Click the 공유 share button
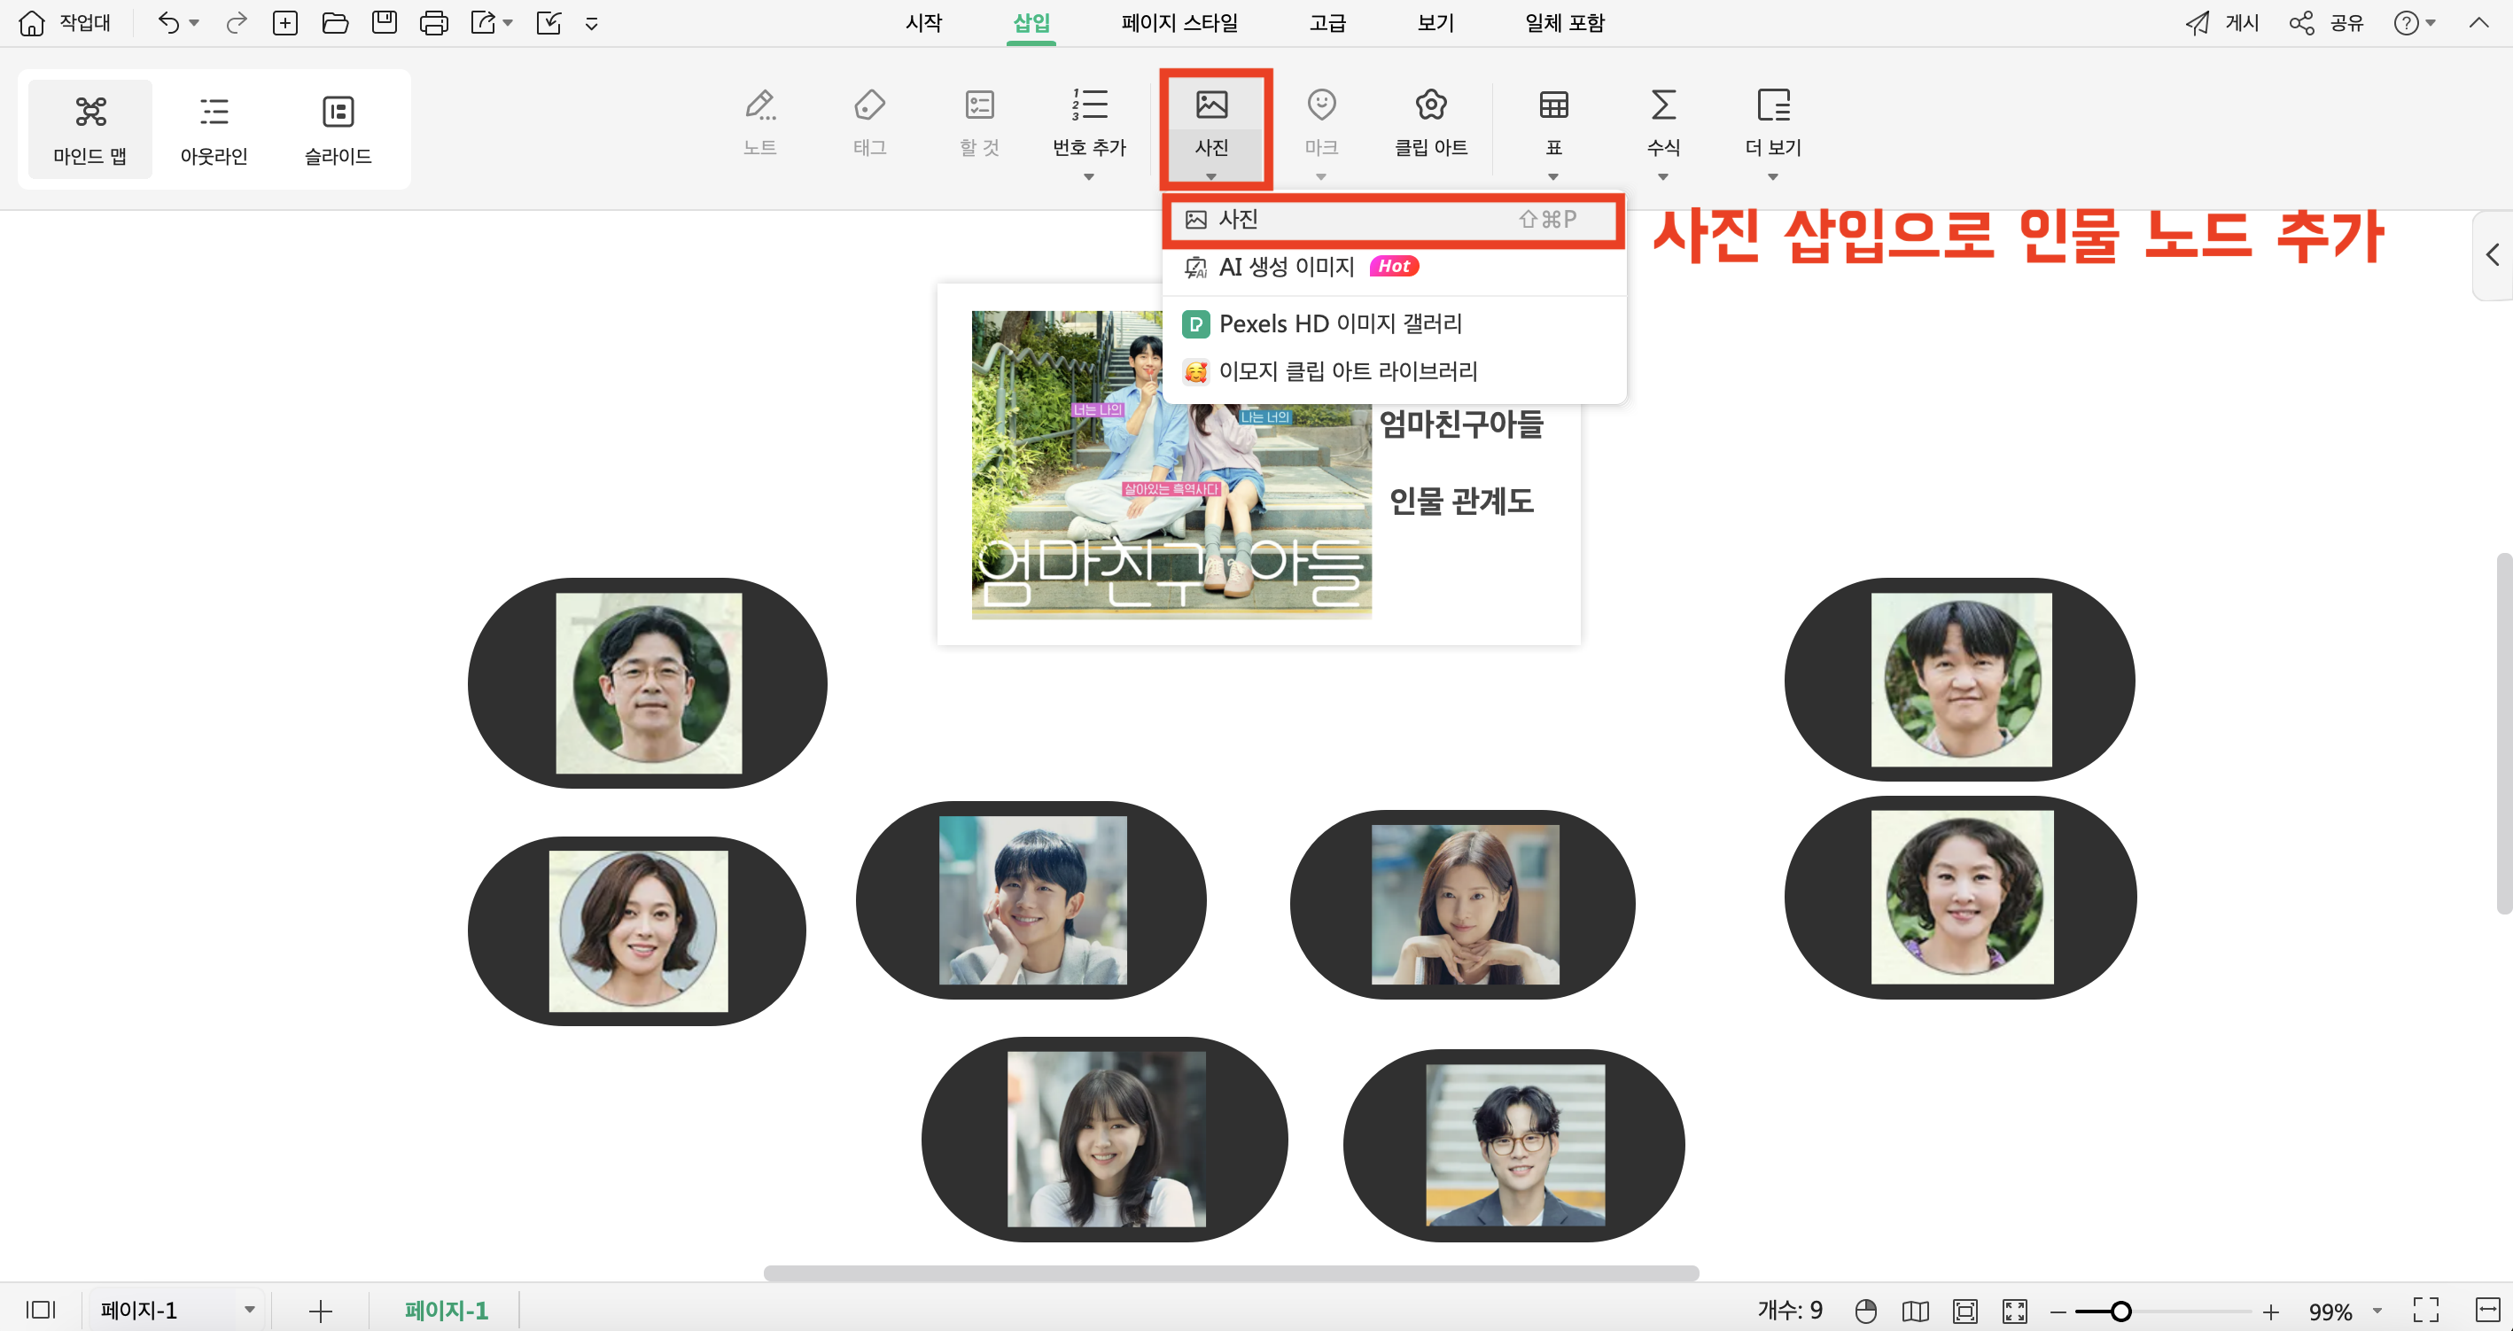 tap(2327, 22)
